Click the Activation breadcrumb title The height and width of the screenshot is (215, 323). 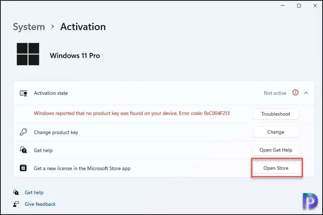click(83, 27)
